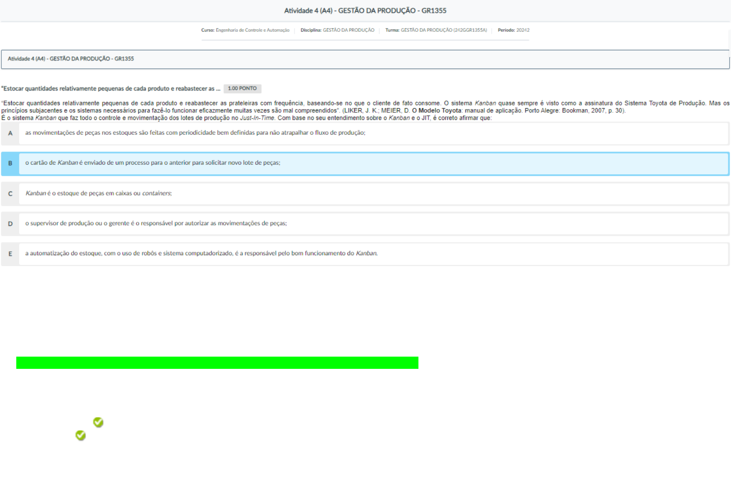Choose option about supervisor de produção
731x501 pixels.
click(x=156, y=224)
